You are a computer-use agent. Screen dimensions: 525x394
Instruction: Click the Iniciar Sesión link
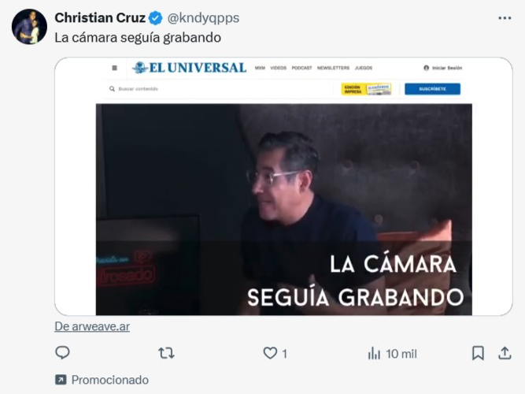[442, 68]
